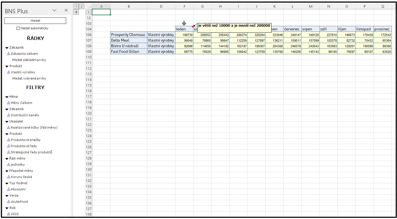397x219 pixels.
Task: Select row 106 header
Action: [x=88, y=35]
